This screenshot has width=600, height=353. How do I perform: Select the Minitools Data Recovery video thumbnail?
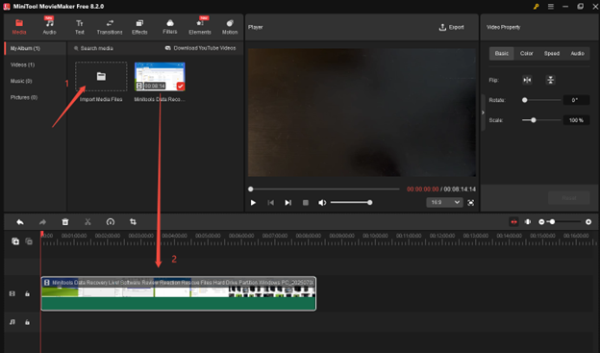160,77
